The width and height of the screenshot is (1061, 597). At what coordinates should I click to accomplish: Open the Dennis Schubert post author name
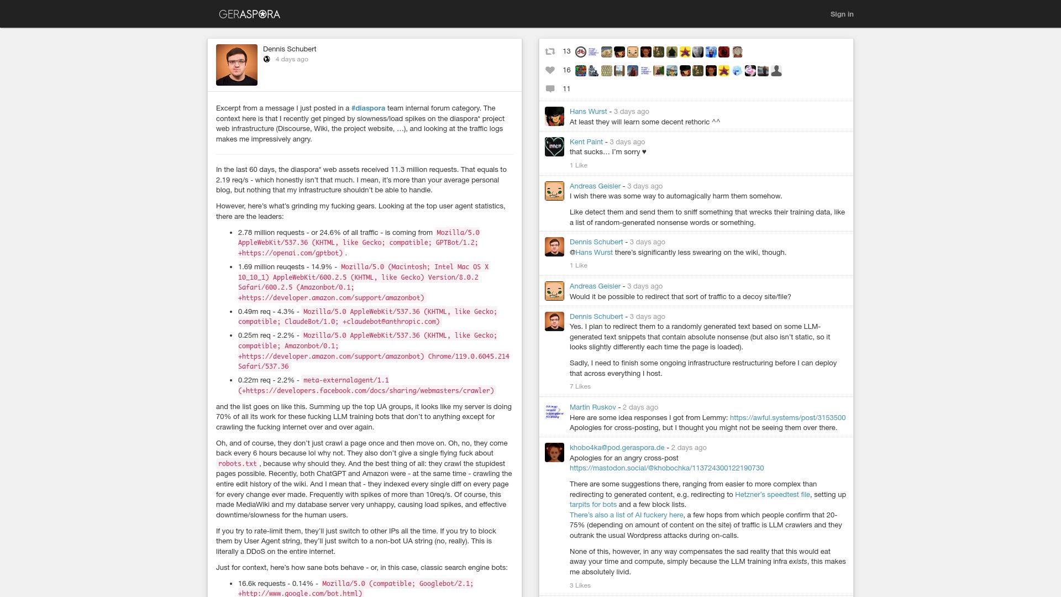click(x=290, y=49)
